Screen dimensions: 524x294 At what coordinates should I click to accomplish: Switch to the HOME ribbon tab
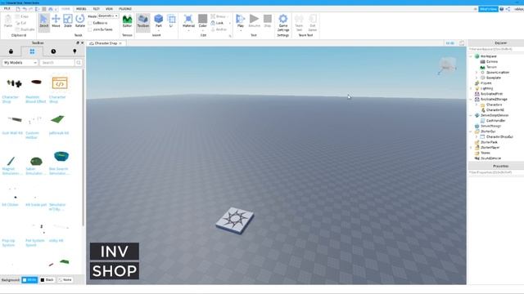tap(65, 9)
